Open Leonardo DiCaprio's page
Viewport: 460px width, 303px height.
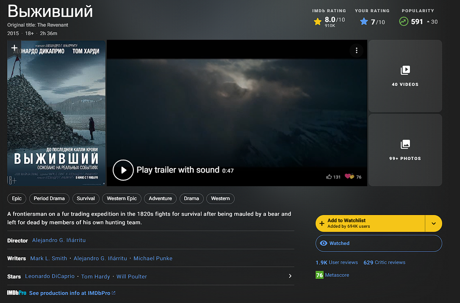click(50, 276)
